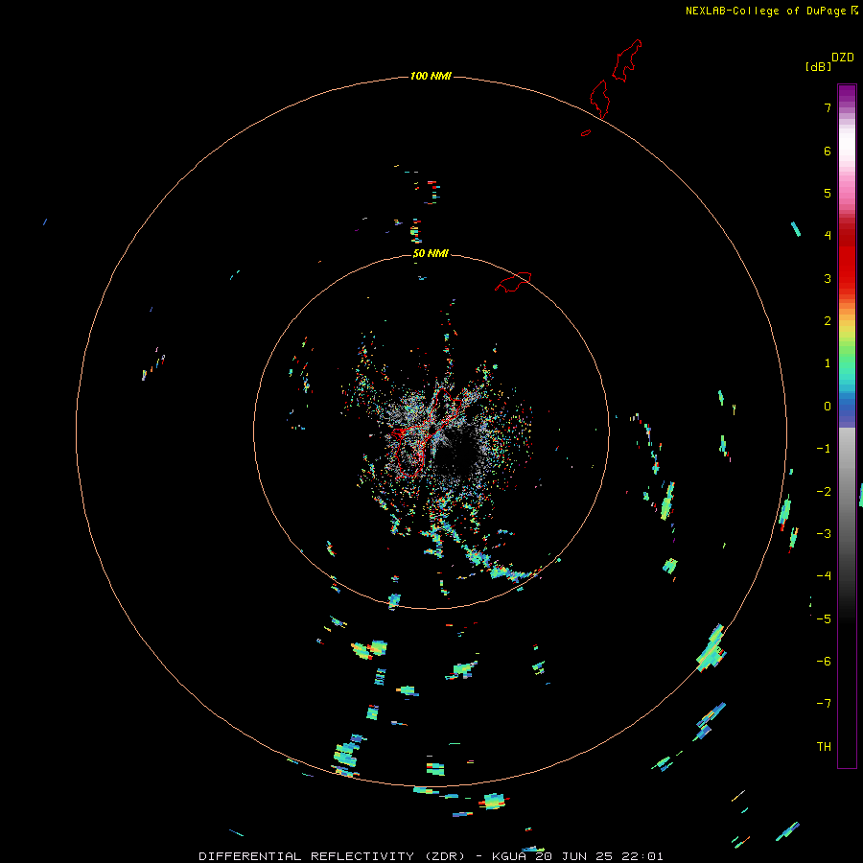The height and width of the screenshot is (863, 863).
Task: Click the -3 dB value on color scale
Action: coord(824,534)
